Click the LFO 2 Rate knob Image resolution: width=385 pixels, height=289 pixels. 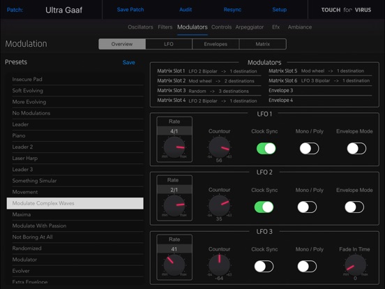[x=174, y=206]
